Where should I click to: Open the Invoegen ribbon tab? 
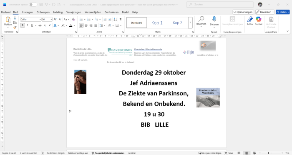(27, 12)
